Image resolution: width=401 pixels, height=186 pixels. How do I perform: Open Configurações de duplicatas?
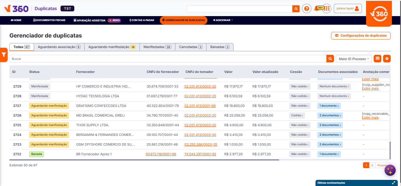coord(361,36)
